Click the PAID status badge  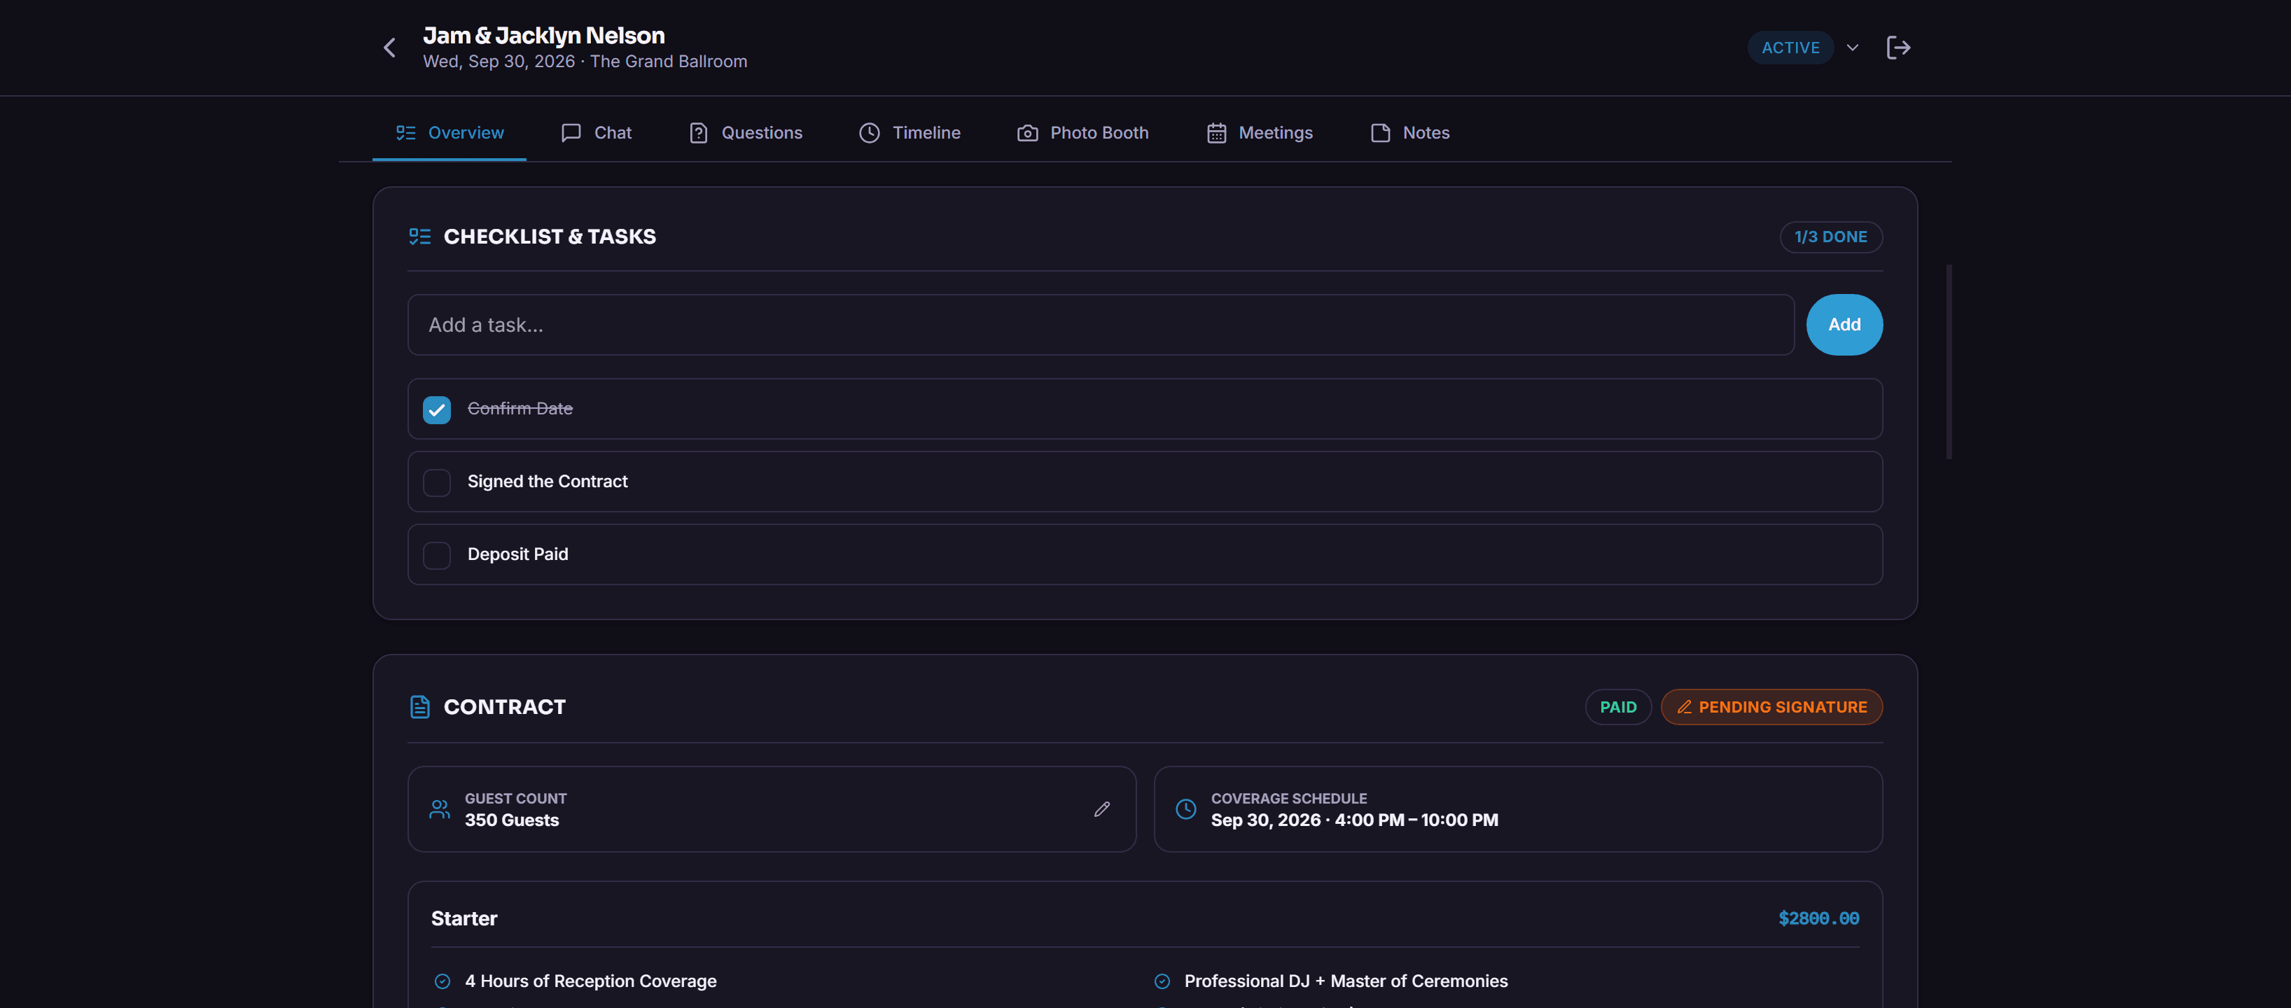coord(1617,708)
